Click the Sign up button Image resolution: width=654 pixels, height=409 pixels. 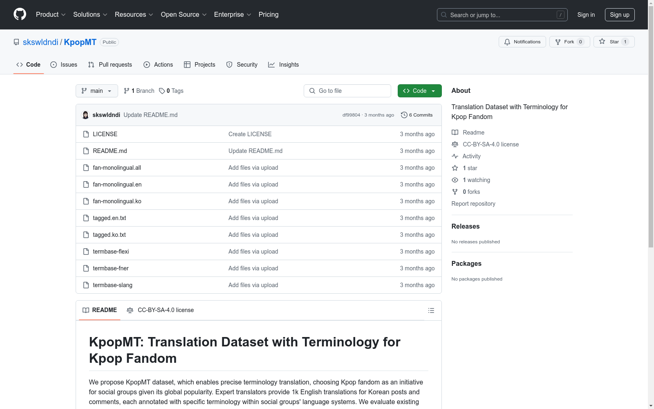coord(620,15)
